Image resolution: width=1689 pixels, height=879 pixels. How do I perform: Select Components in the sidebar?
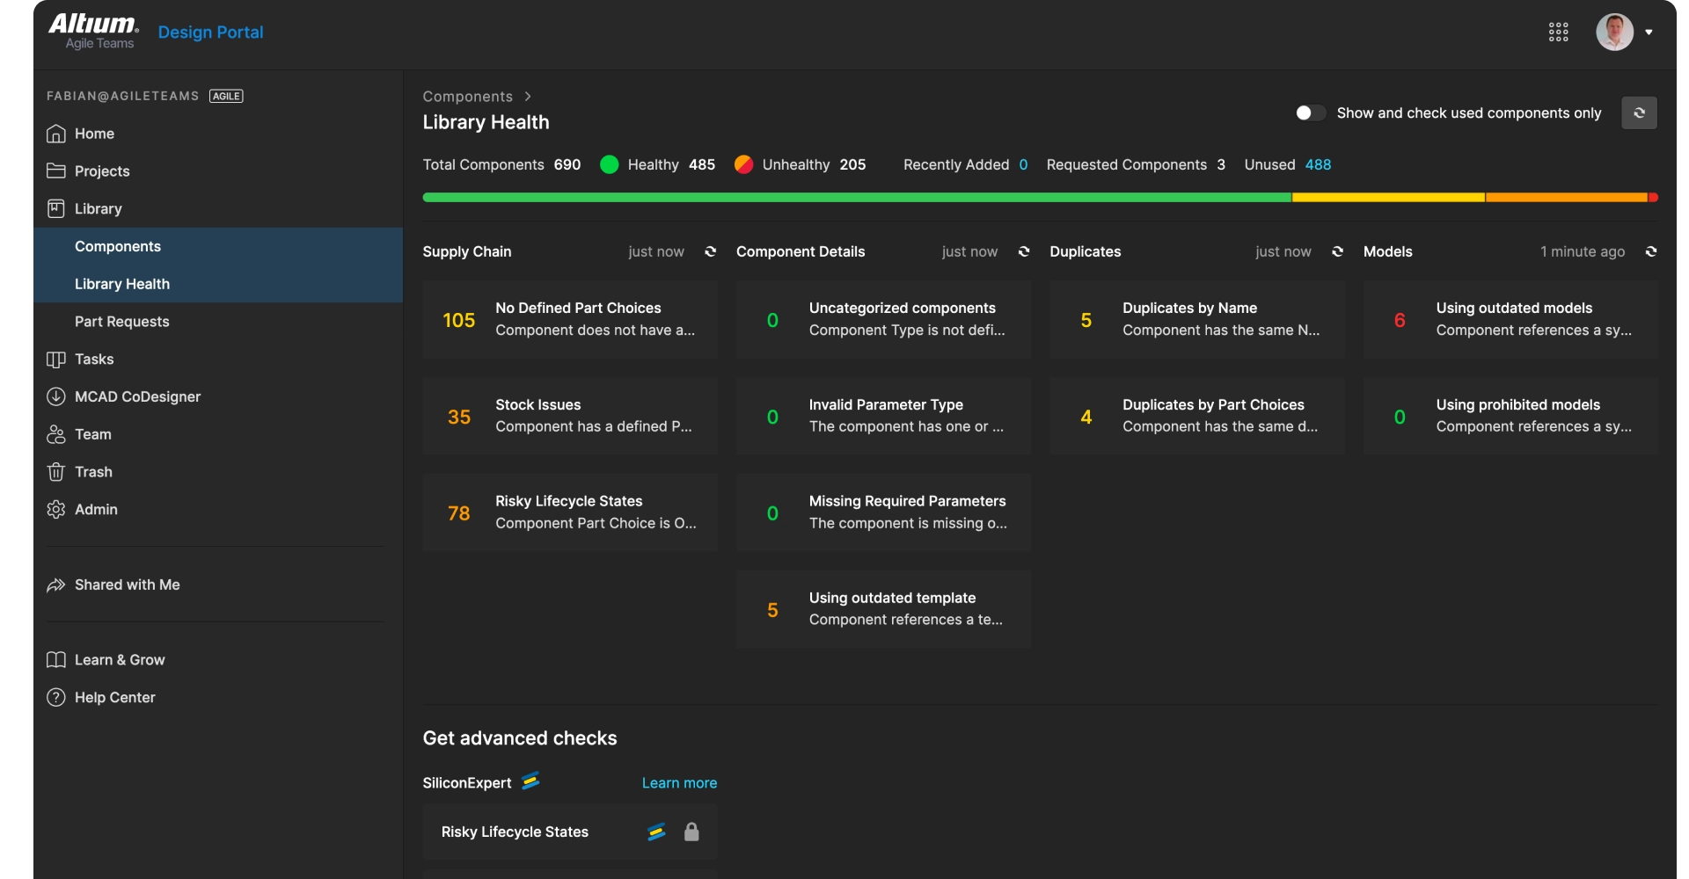pos(218,246)
